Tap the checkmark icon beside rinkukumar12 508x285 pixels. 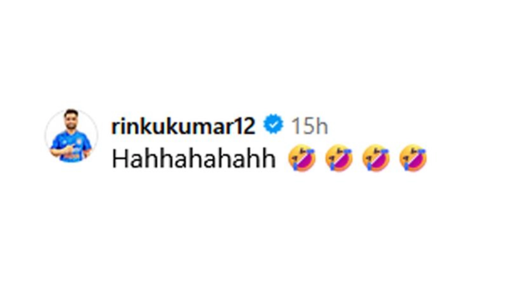coord(273,125)
